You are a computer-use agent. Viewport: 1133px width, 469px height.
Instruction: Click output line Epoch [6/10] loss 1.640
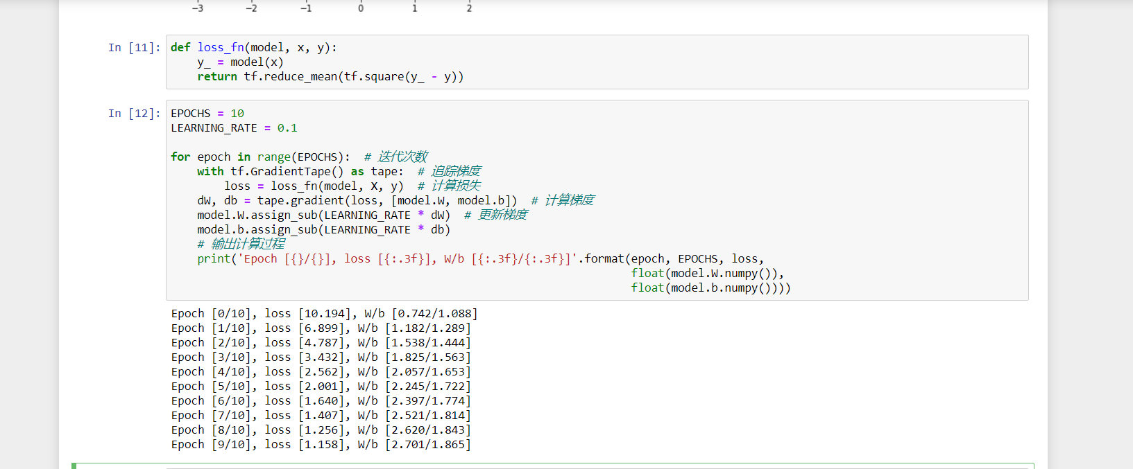(321, 400)
